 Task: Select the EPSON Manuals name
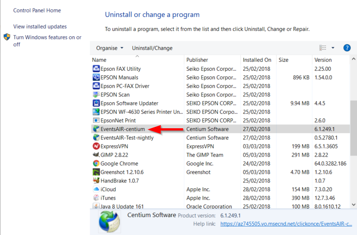pyautogui.click(x=119, y=78)
